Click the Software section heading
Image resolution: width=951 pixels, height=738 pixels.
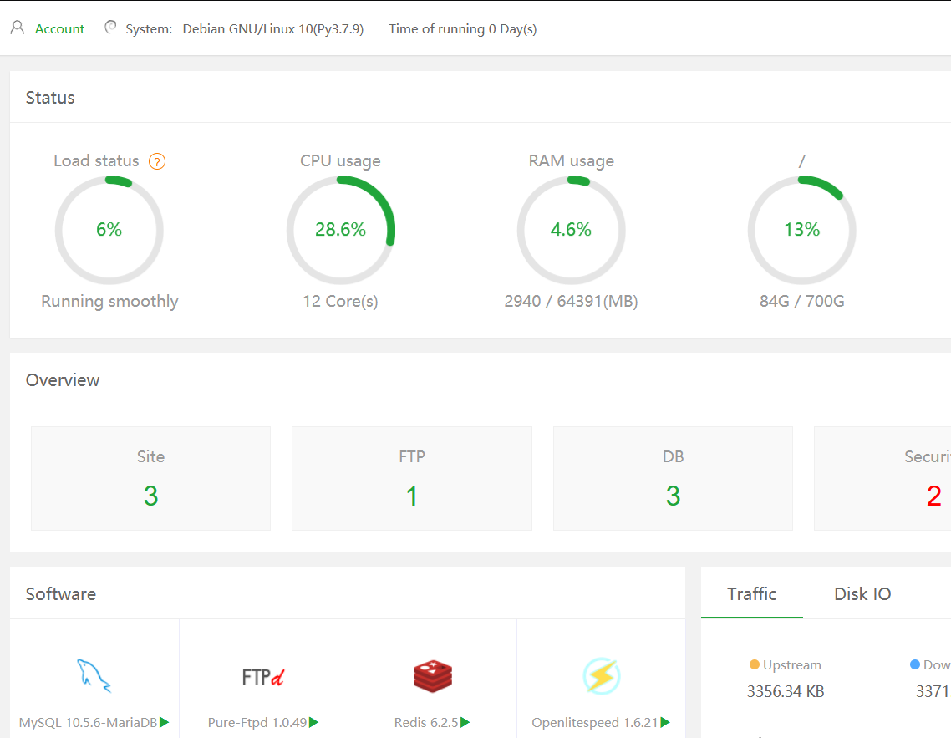tap(61, 594)
